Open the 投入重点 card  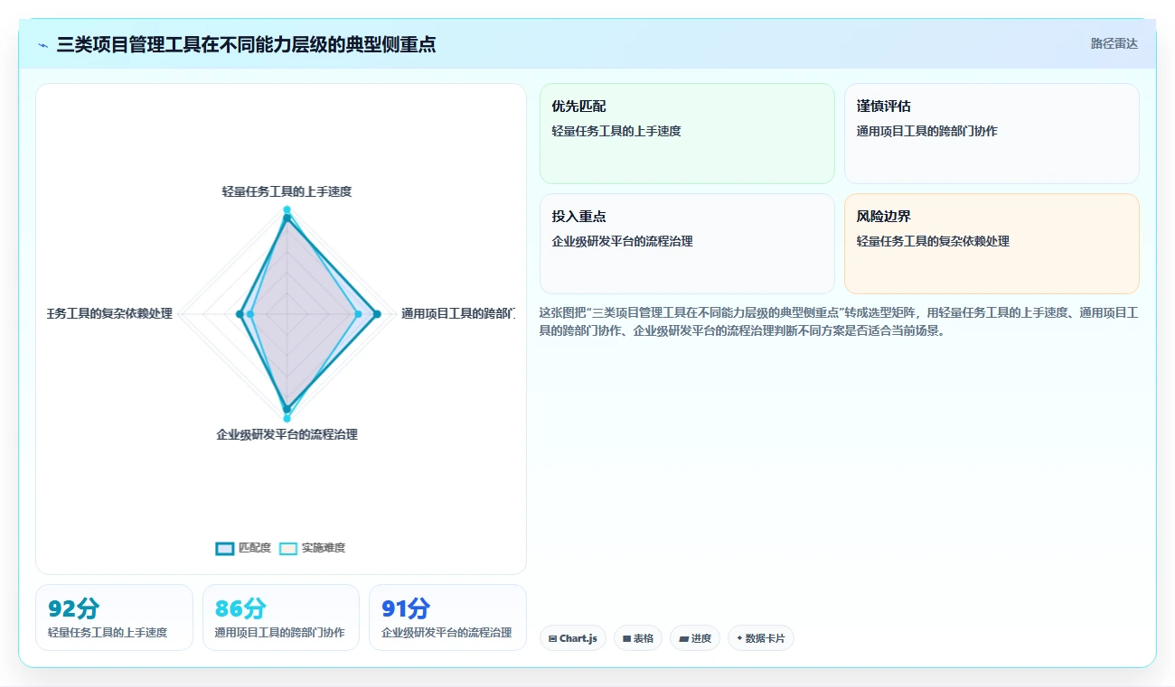coord(687,244)
